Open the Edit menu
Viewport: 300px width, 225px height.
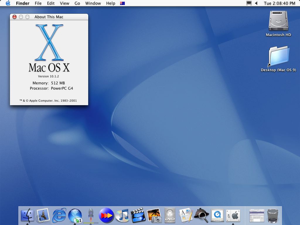(x=51, y=3)
